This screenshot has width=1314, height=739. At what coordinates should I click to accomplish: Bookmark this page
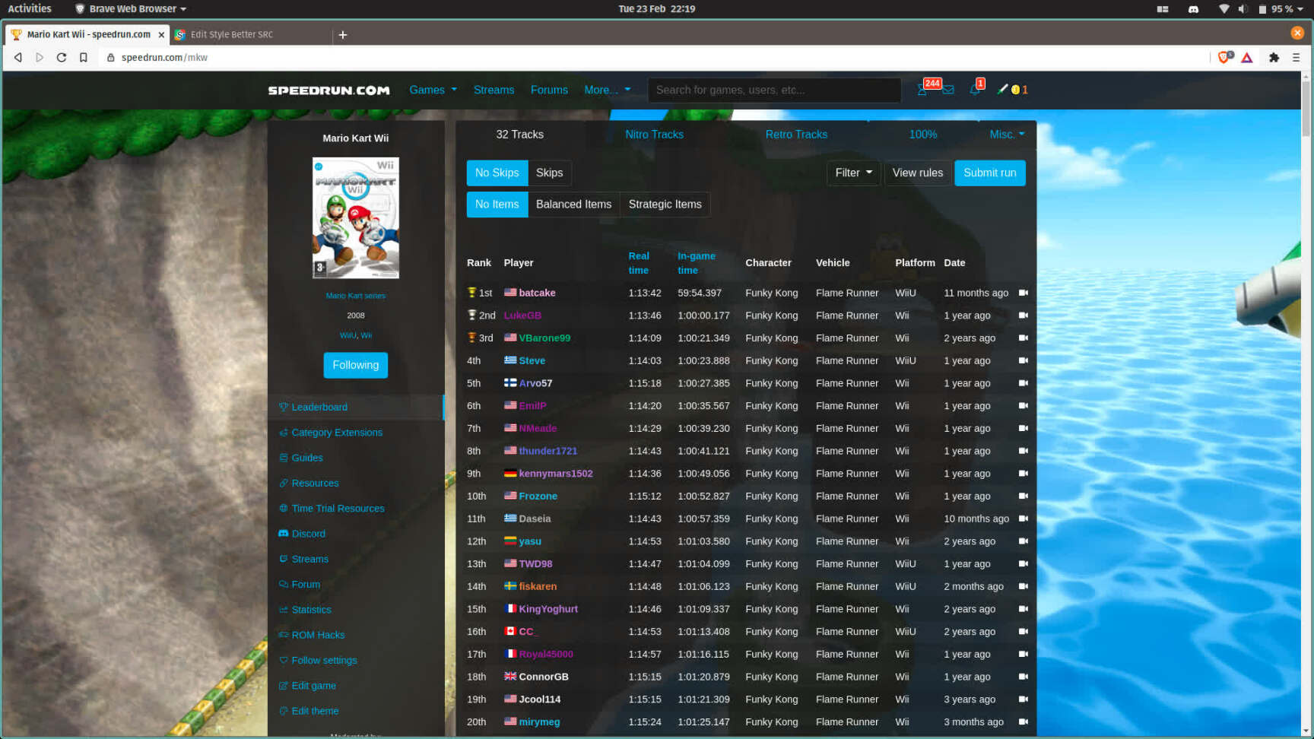tap(84, 58)
